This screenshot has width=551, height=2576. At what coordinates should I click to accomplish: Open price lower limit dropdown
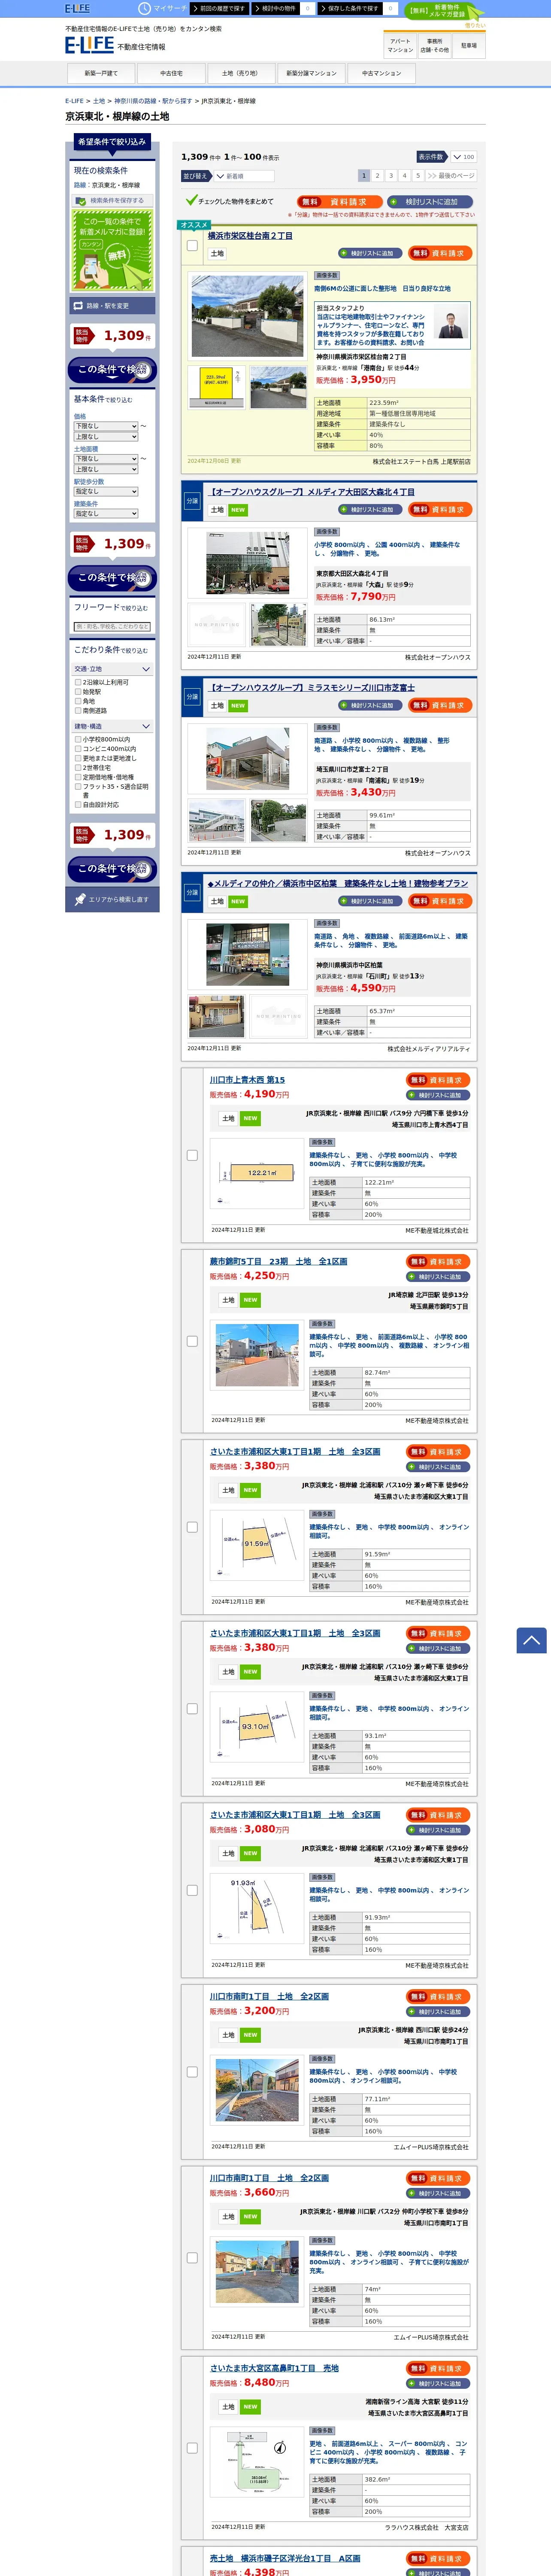click(x=105, y=426)
